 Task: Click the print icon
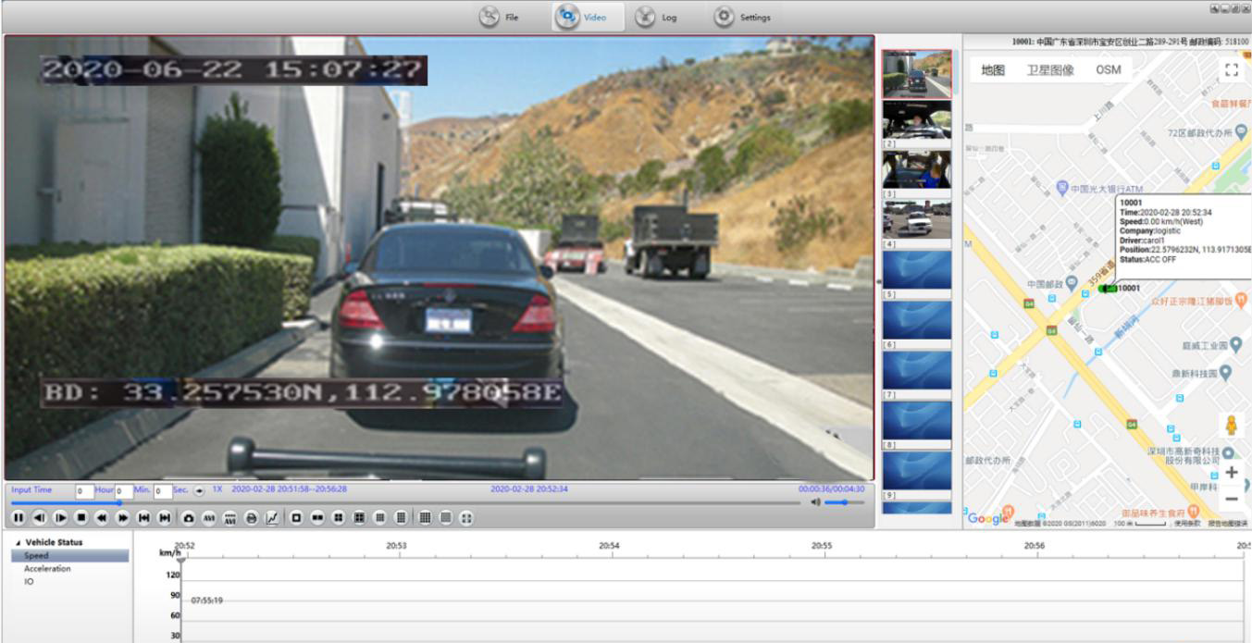251,518
